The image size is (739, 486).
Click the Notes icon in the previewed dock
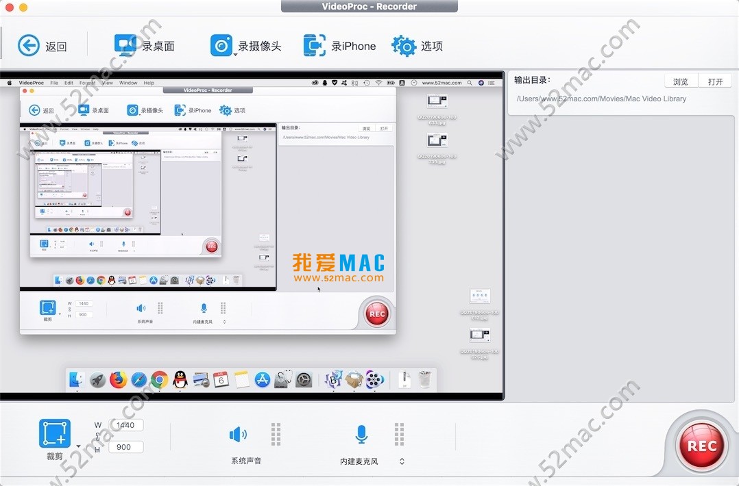(x=242, y=379)
